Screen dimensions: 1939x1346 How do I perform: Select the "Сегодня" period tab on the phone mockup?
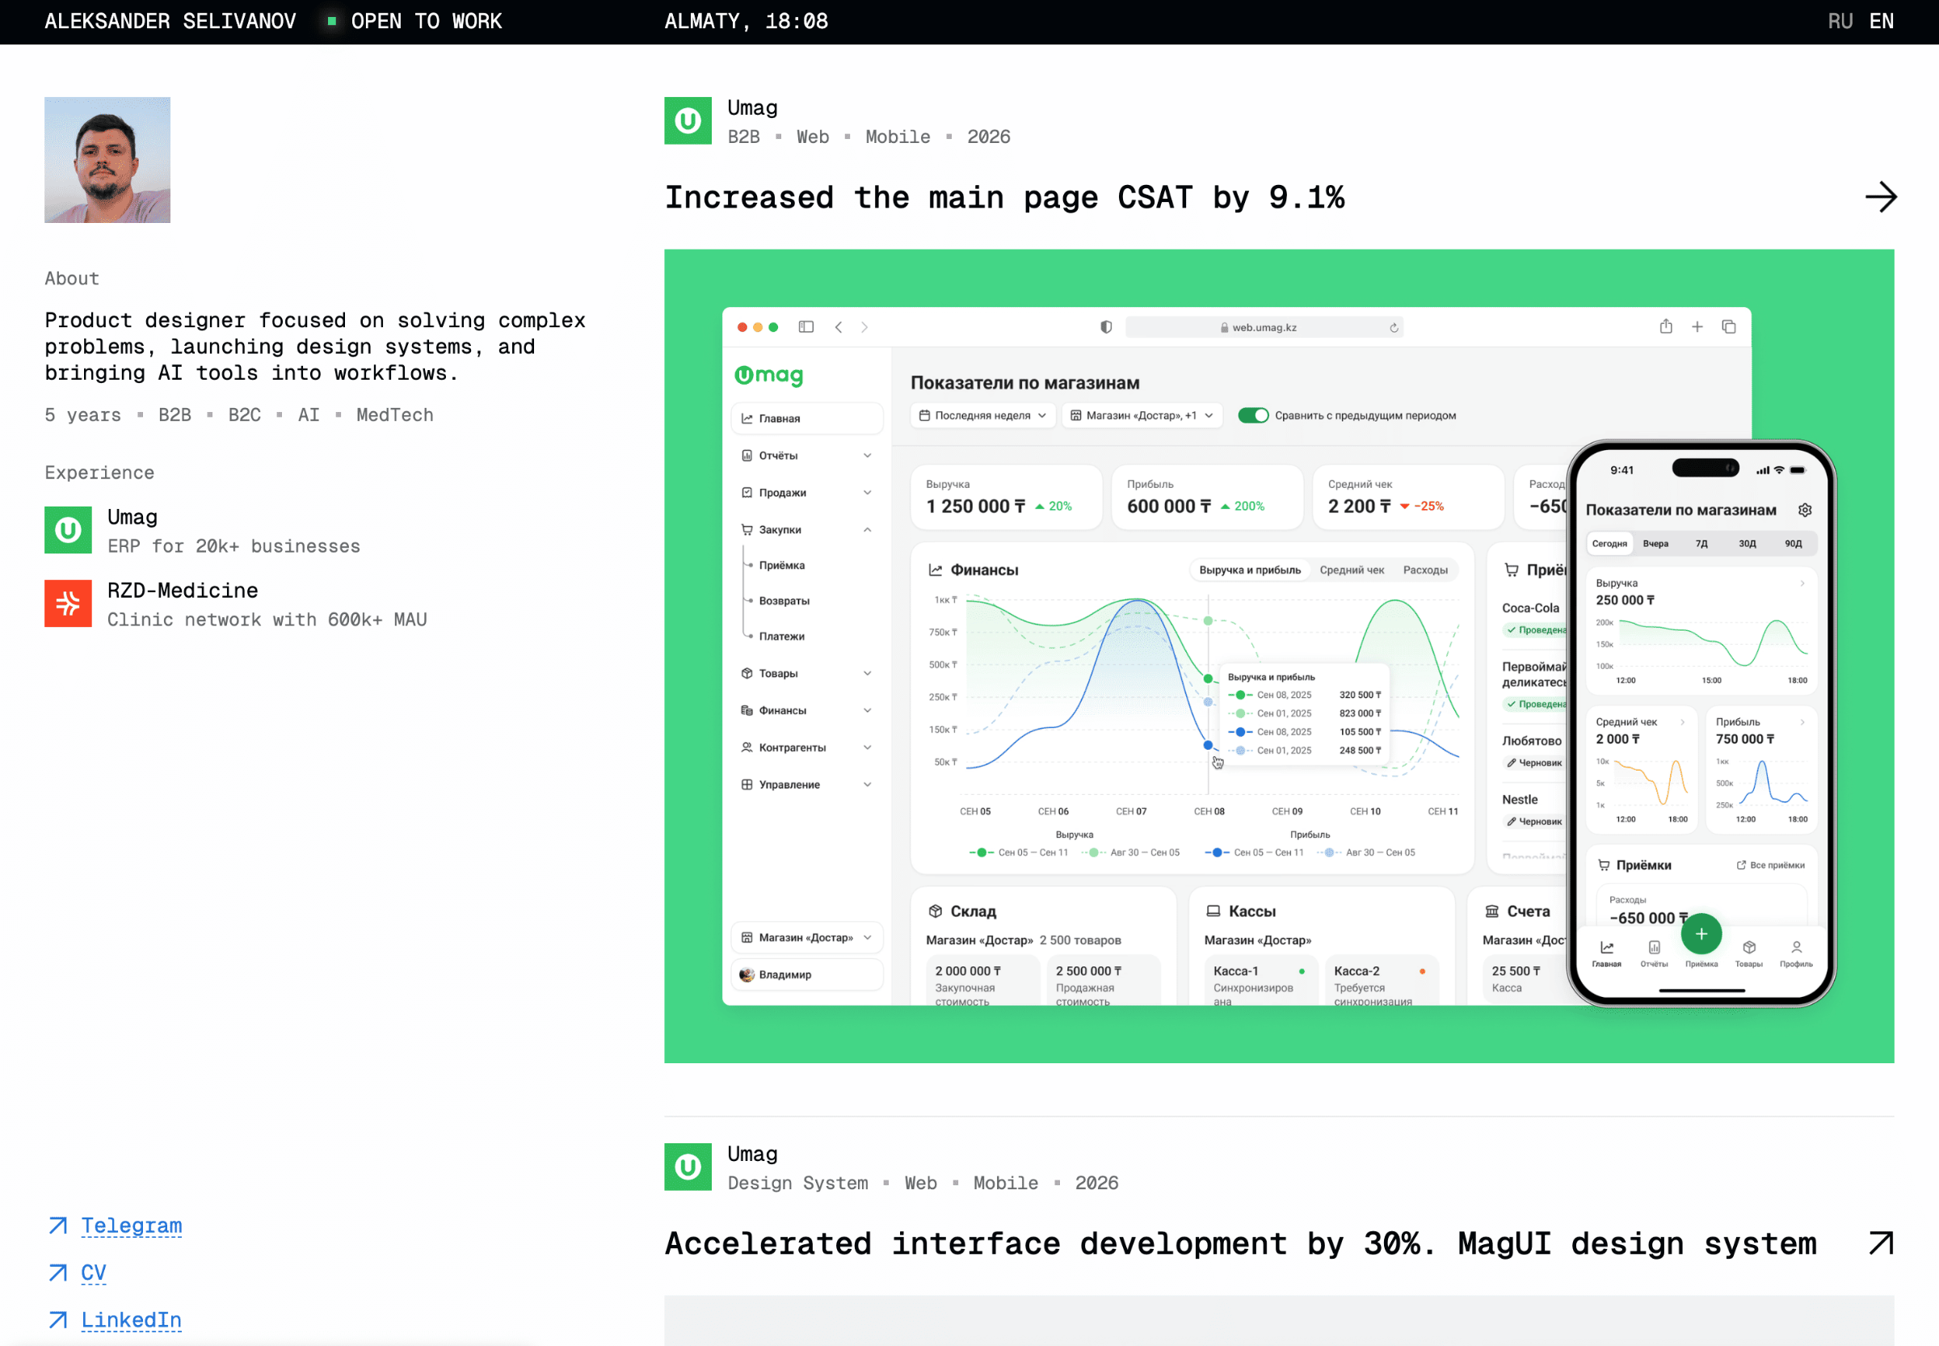click(1609, 543)
